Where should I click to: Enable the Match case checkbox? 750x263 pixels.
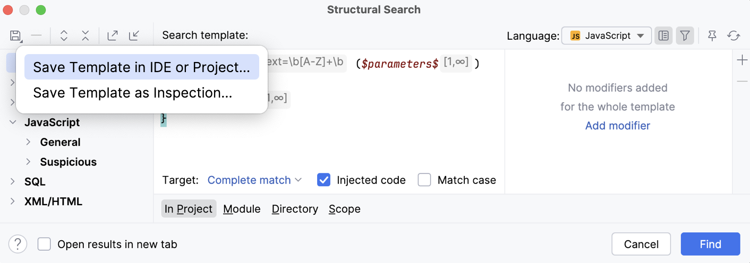click(x=424, y=180)
